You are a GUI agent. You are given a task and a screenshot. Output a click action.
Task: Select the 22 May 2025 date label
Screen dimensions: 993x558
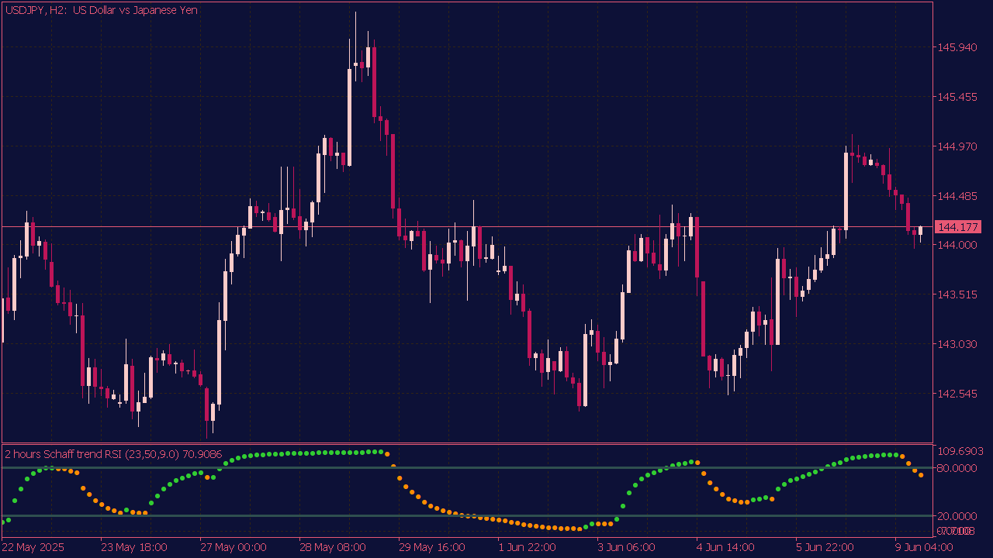pos(34,547)
